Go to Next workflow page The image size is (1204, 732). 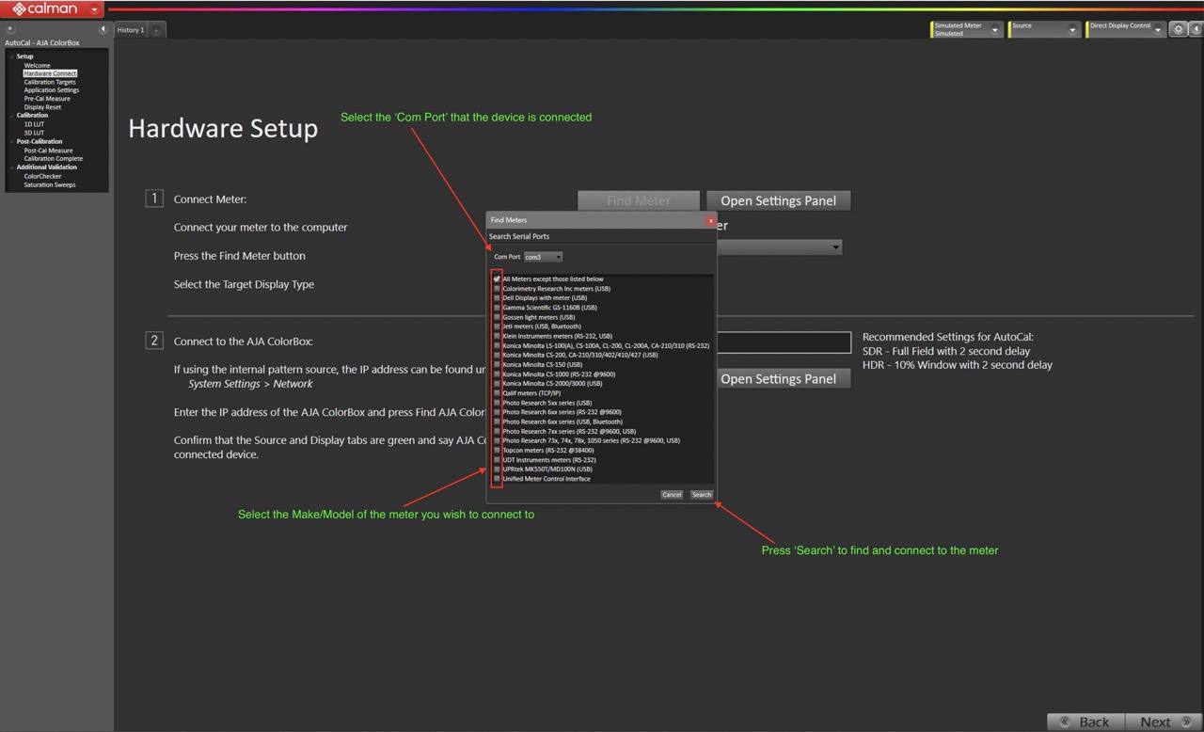coord(1164,722)
